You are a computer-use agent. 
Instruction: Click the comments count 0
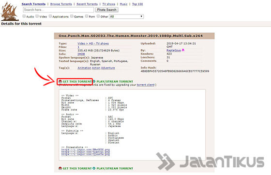[x=167, y=61]
